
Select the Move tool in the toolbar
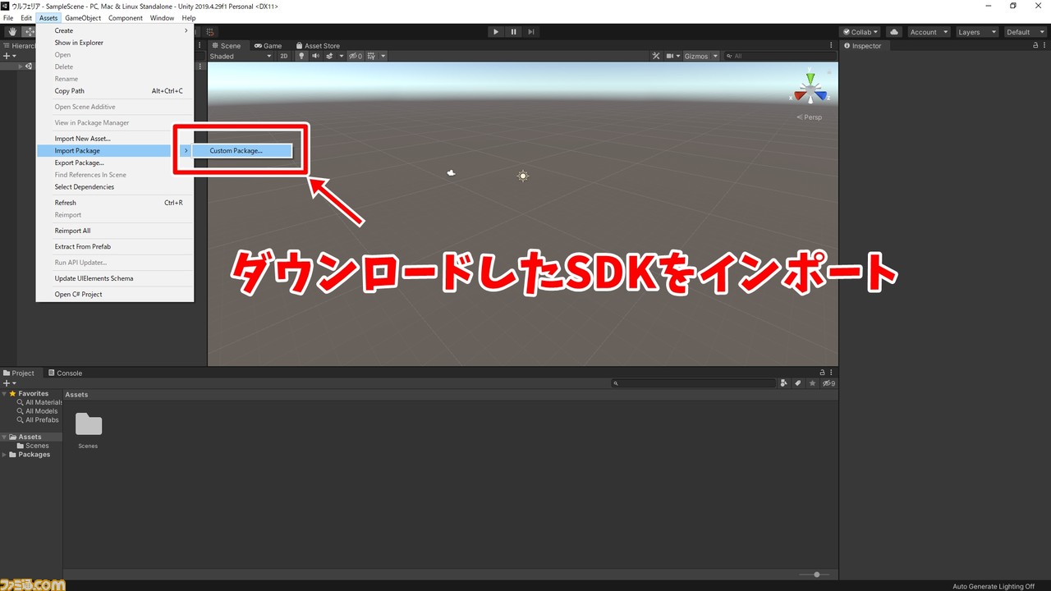click(29, 32)
